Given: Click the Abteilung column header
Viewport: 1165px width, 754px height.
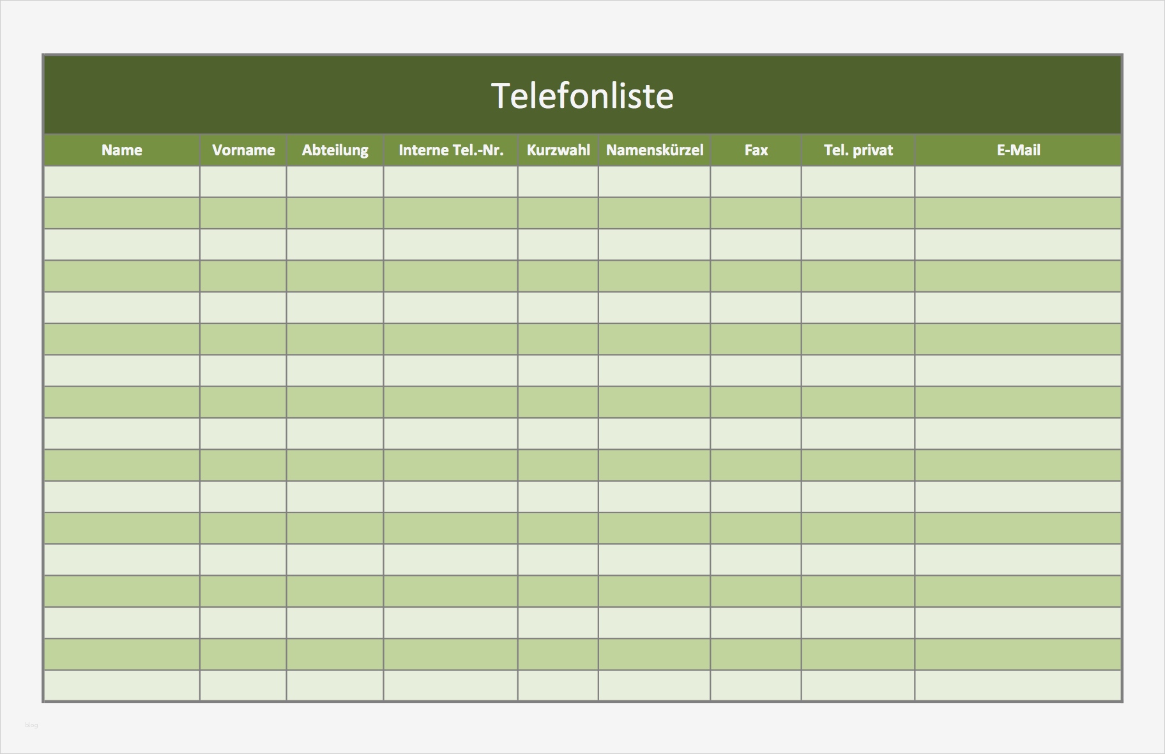Looking at the screenshot, I should point(335,150).
